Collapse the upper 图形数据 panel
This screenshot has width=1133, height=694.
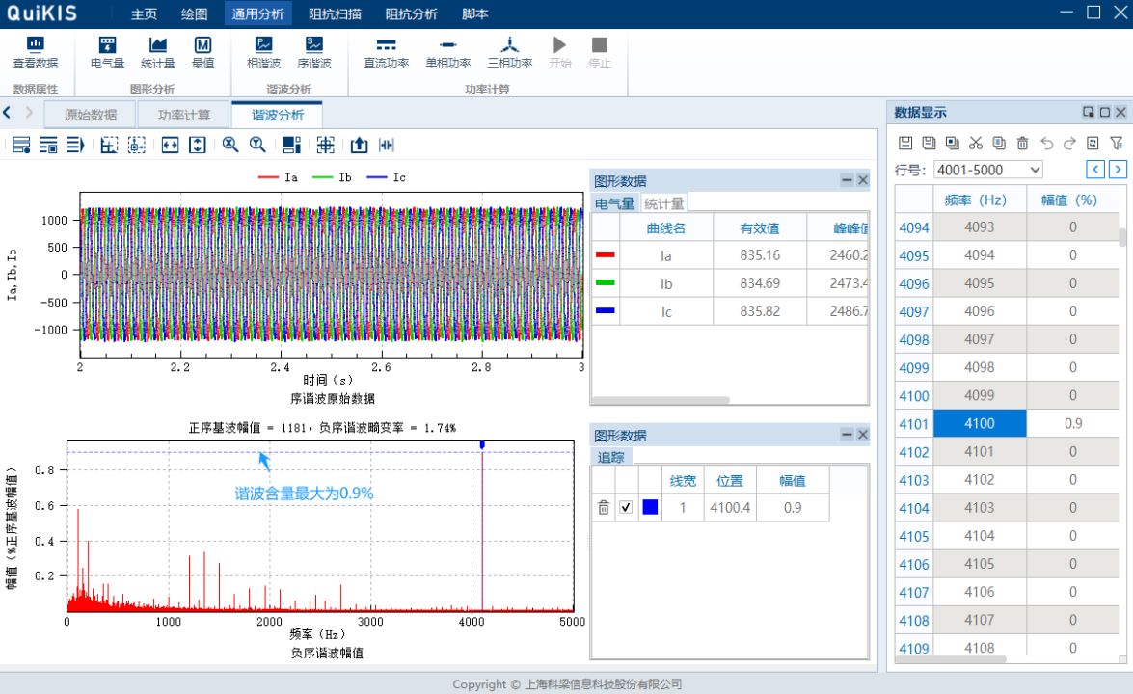pyautogui.click(x=846, y=179)
